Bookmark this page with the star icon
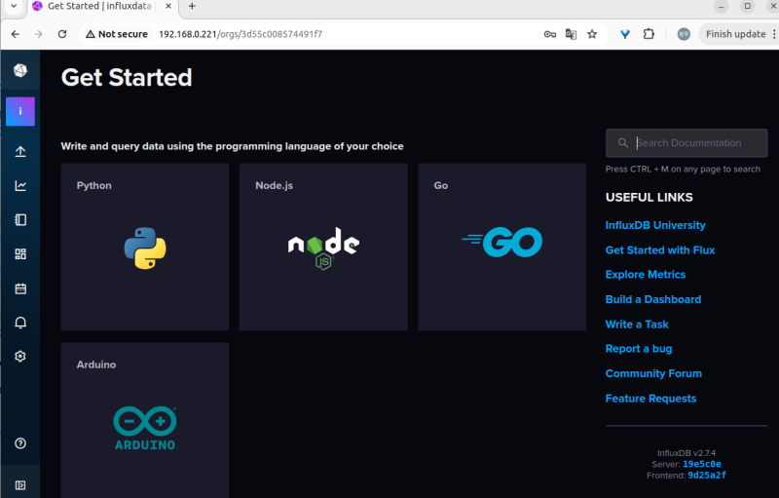779x498 pixels. [592, 34]
